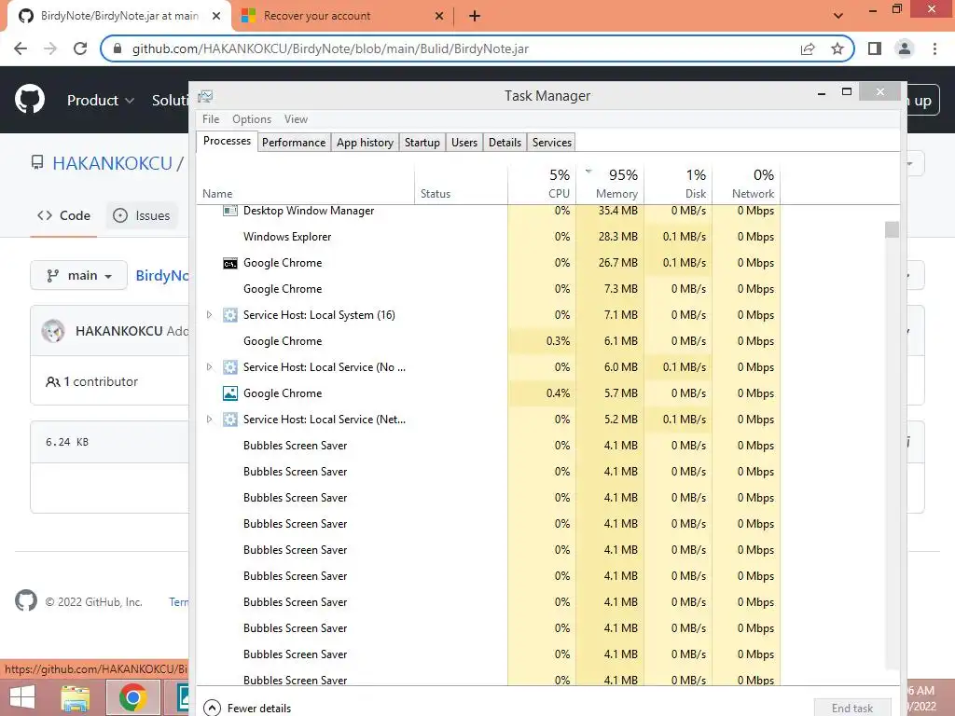The height and width of the screenshot is (716, 955).
Task: Click the Service Host: Local Service (Net... gear icon
Action: (x=229, y=420)
